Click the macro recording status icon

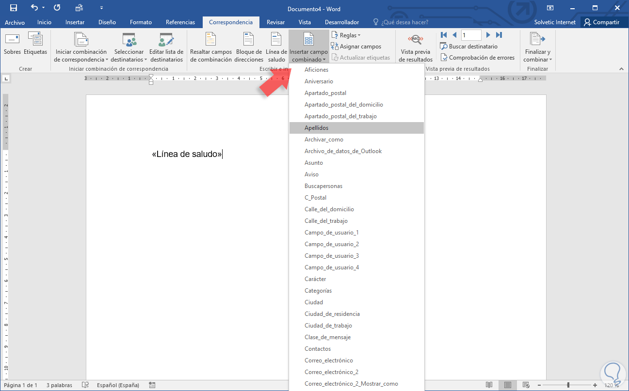pyautogui.click(x=152, y=385)
